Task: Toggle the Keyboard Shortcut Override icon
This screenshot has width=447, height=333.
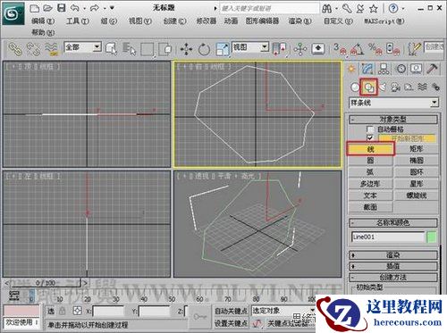Action: [318, 48]
